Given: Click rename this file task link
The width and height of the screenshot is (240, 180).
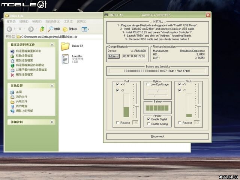Looking at the screenshot, I should [28, 51].
